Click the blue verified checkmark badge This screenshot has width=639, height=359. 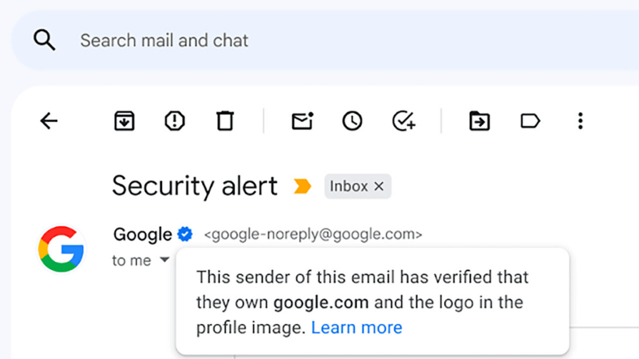coord(185,234)
